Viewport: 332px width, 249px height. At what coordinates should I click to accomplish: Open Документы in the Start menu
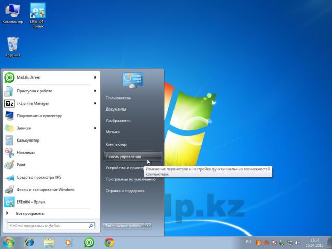pyautogui.click(x=116, y=110)
